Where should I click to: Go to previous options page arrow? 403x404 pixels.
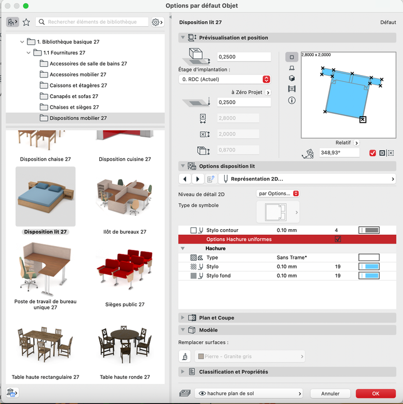(x=185, y=179)
